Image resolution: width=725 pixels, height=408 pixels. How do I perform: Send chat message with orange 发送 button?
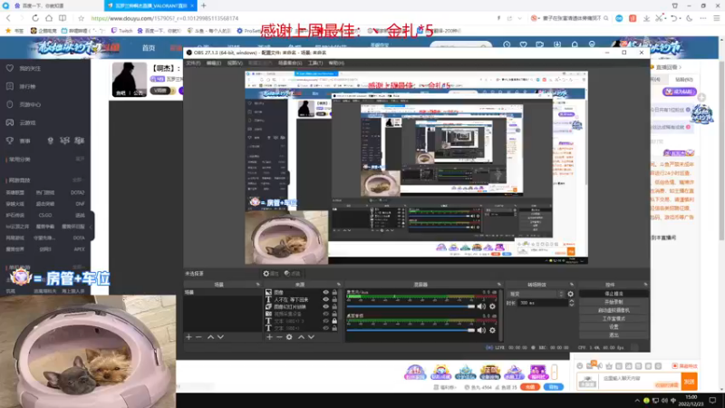point(690,382)
